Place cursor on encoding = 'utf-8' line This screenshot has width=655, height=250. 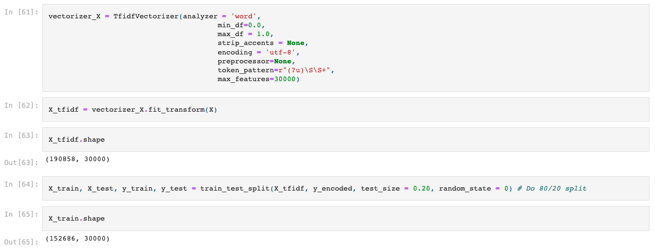click(x=259, y=52)
